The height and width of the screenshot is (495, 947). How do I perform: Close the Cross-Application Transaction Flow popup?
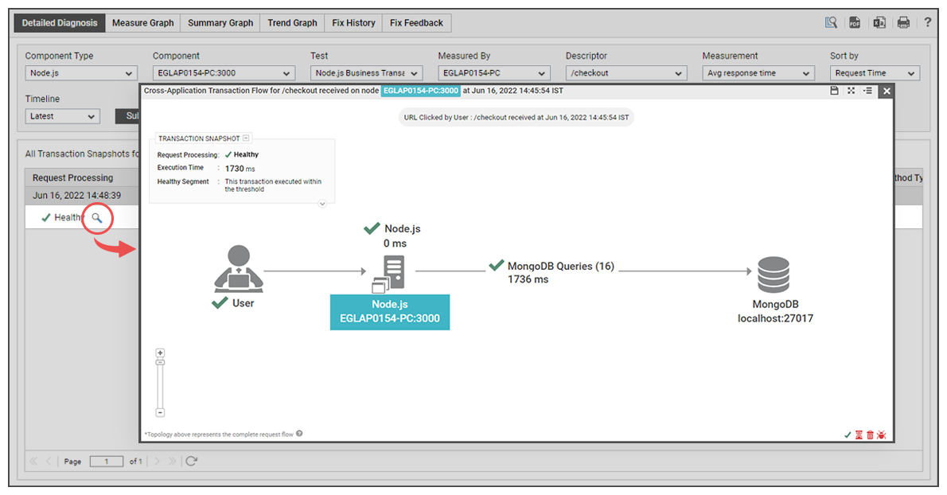887,92
